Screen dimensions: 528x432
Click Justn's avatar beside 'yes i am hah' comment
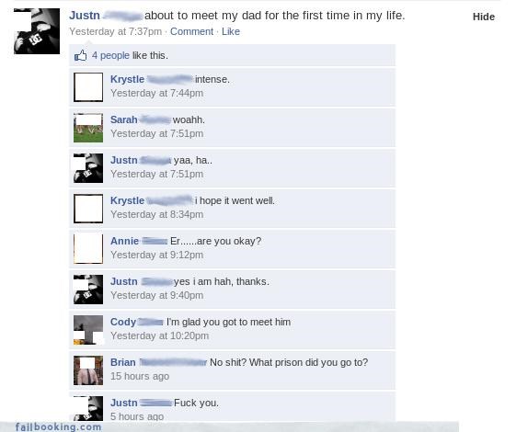[x=88, y=290]
